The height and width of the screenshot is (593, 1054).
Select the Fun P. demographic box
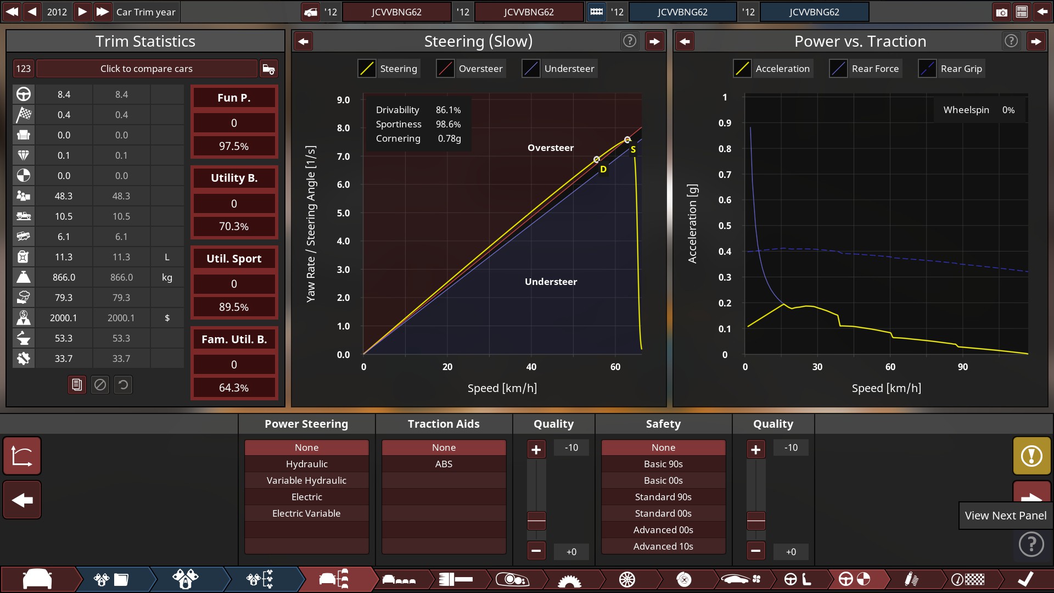234,122
